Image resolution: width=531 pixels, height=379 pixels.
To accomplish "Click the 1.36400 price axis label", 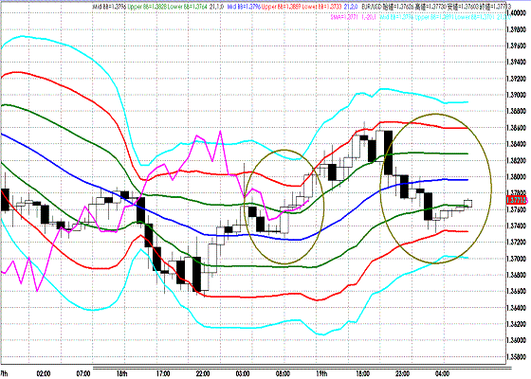I will 518,308.
